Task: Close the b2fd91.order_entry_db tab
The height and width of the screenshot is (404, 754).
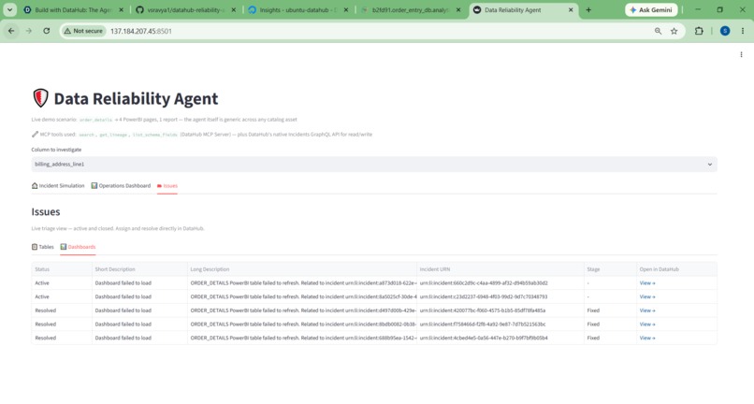Action: [458, 9]
